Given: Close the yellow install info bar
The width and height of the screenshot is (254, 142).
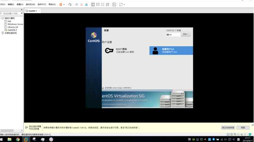Looking at the screenshot, I should pyautogui.click(x=253, y=125).
